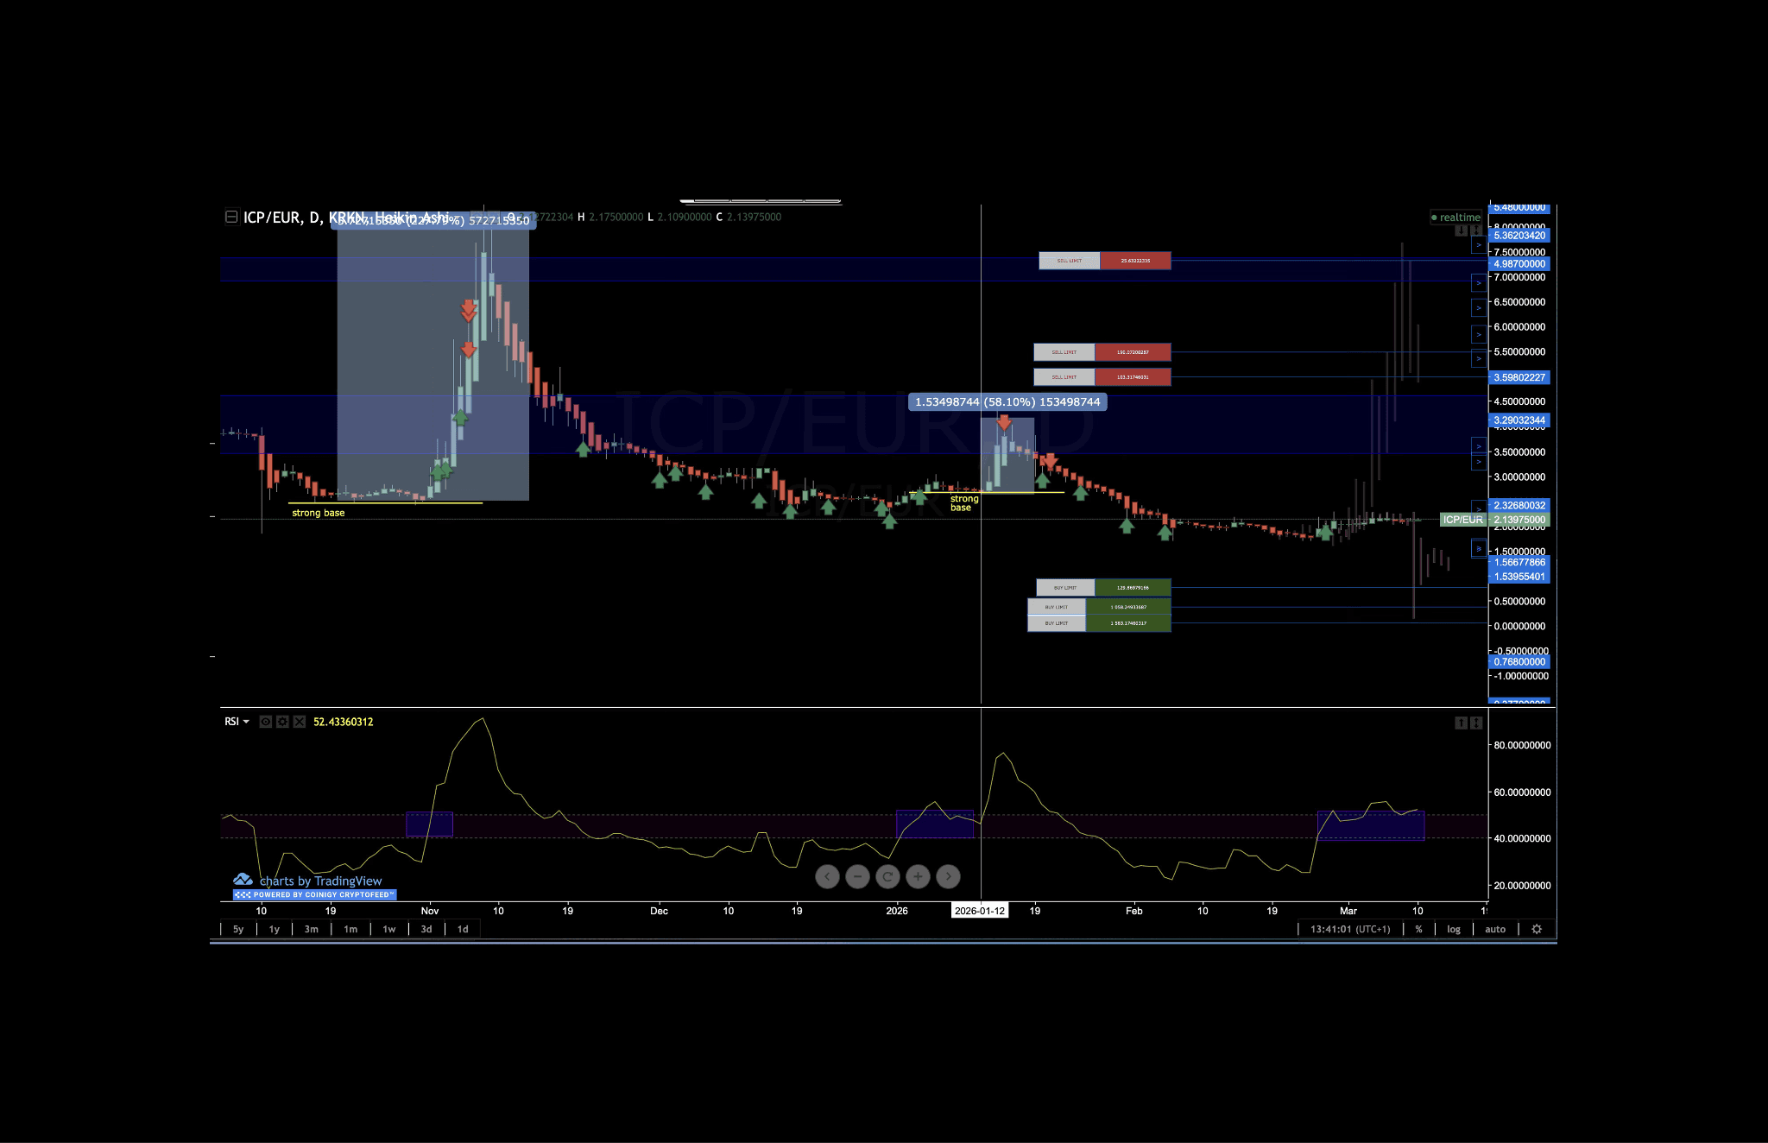Click the realtime status indicator
The width and height of the screenshot is (1768, 1143).
click(1456, 218)
